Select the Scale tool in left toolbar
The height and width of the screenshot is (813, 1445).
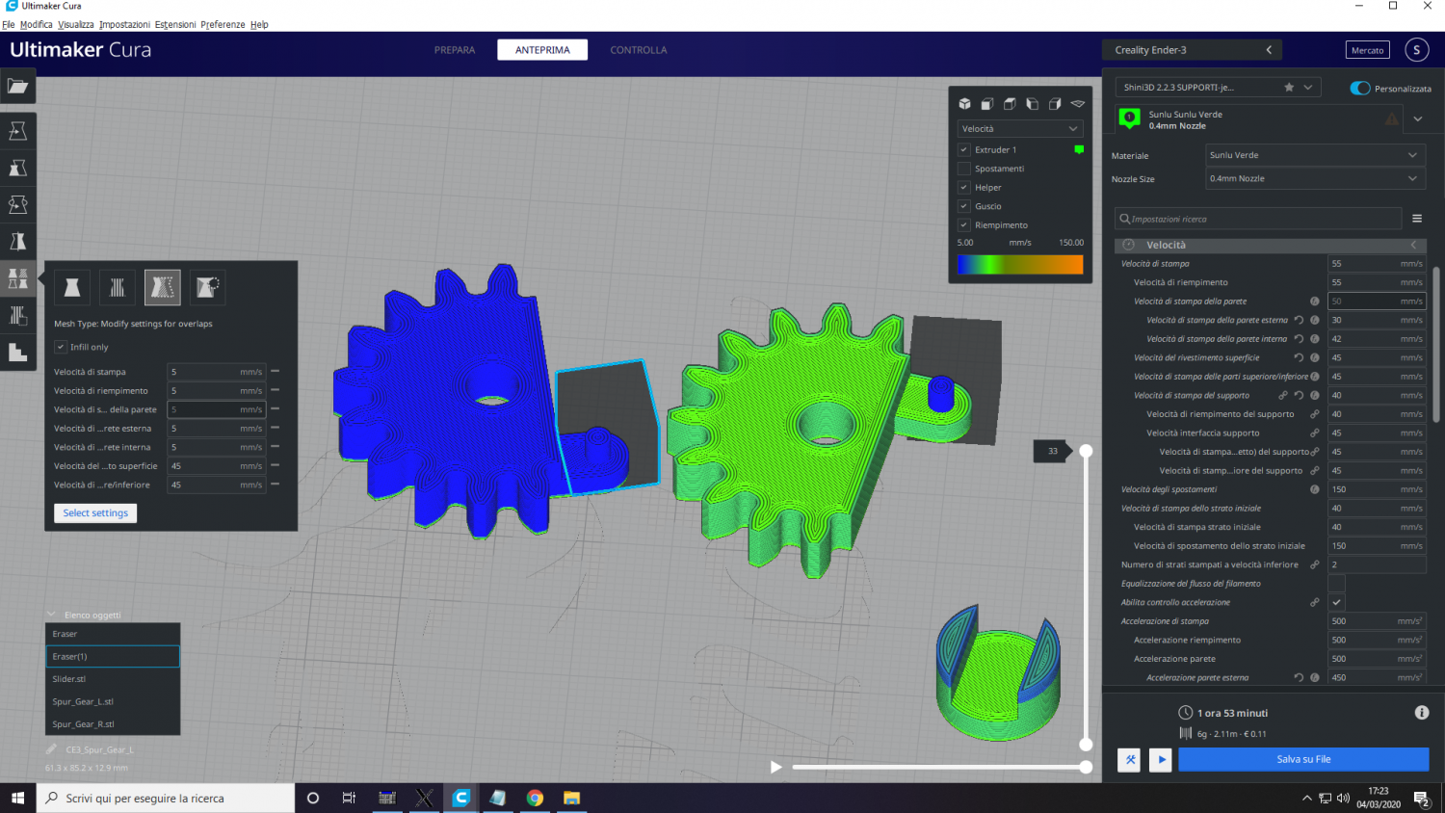point(17,168)
